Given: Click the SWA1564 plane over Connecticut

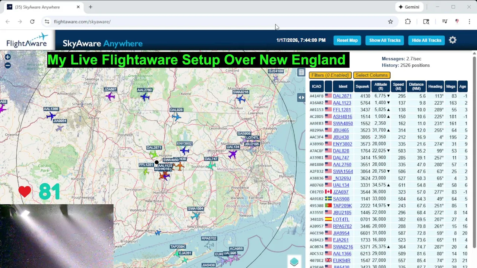Looking at the screenshot, I should pos(195,216).
